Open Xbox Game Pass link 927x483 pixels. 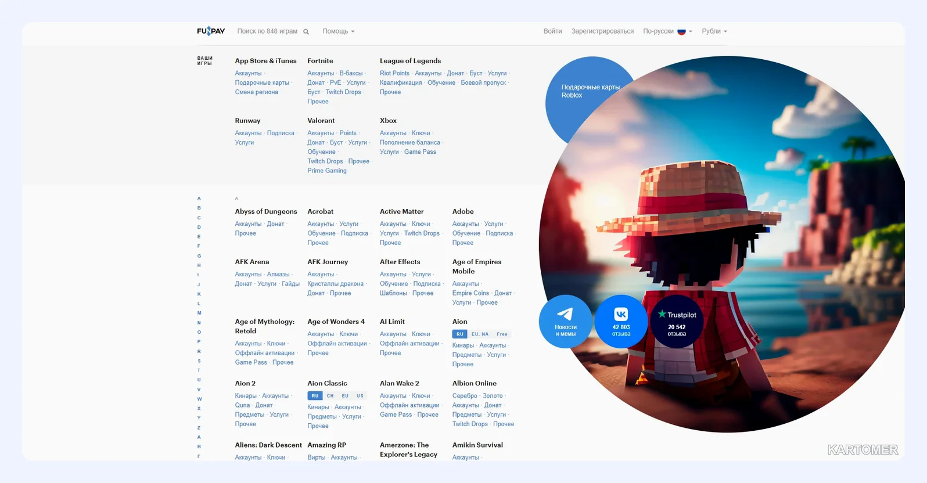(x=420, y=152)
